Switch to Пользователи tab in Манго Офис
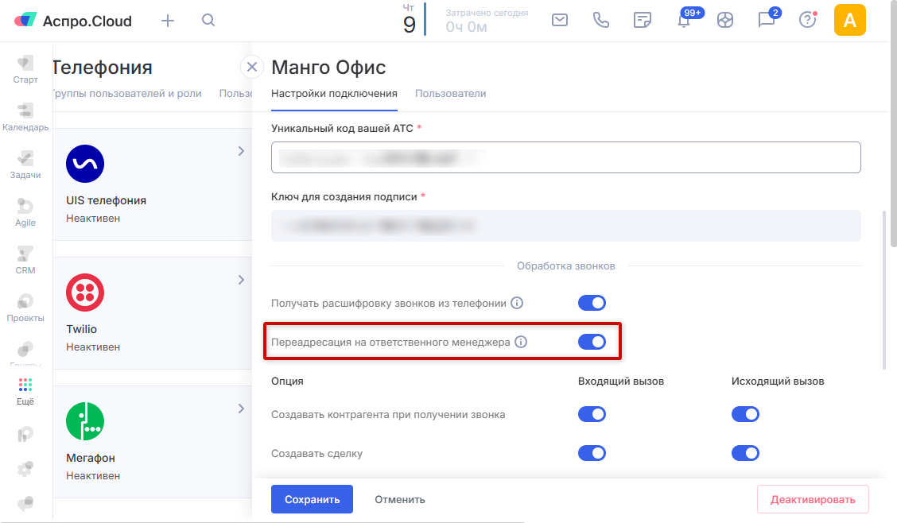This screenshot has height=523, width=897. pyautogui.click(x=450, y=94)
